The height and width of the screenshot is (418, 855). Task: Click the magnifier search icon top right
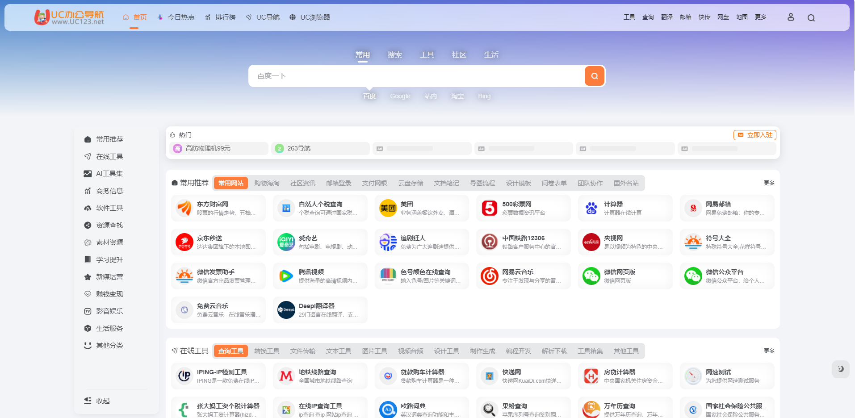[x=811, y=18]
